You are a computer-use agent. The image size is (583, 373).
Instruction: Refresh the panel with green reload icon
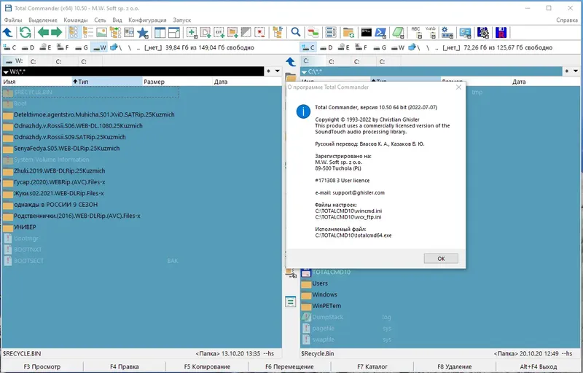pos(26,33)
